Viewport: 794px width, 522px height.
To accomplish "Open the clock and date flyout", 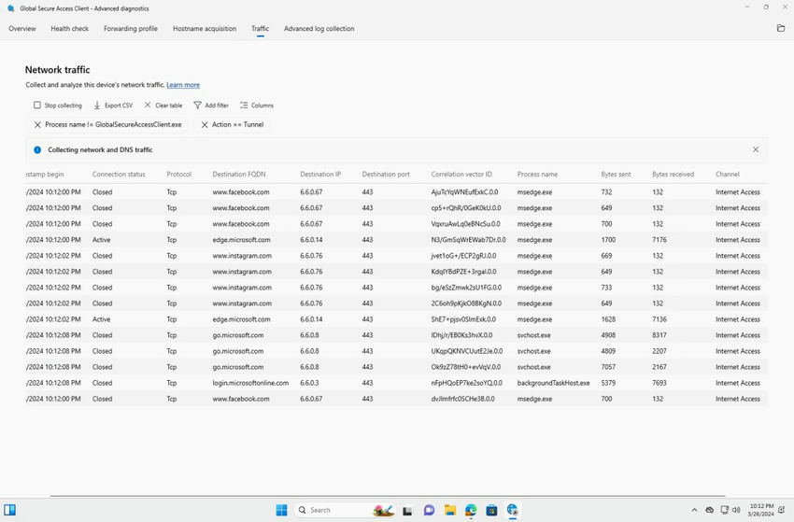I will pos(761,510).
